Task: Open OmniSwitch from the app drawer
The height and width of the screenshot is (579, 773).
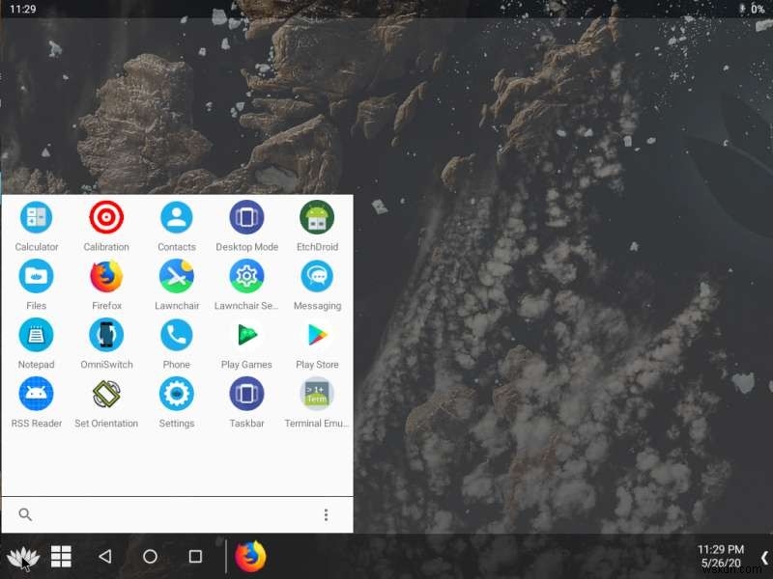Action: (106, 336)
